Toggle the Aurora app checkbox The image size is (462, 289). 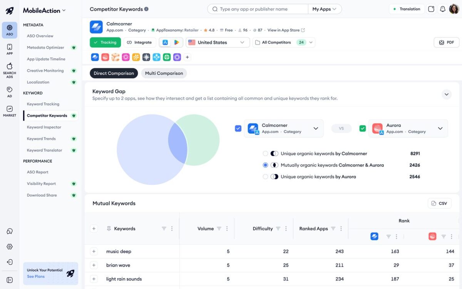362,128
